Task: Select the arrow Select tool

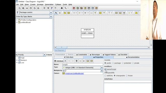Action: pos(56,13)
